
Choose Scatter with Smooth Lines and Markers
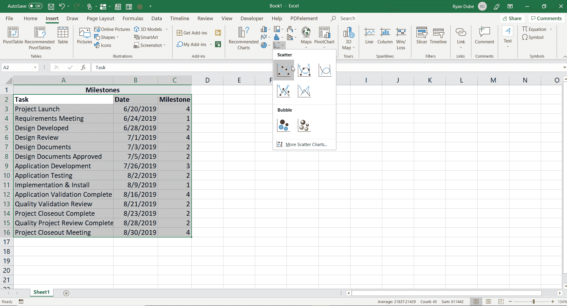304,70
